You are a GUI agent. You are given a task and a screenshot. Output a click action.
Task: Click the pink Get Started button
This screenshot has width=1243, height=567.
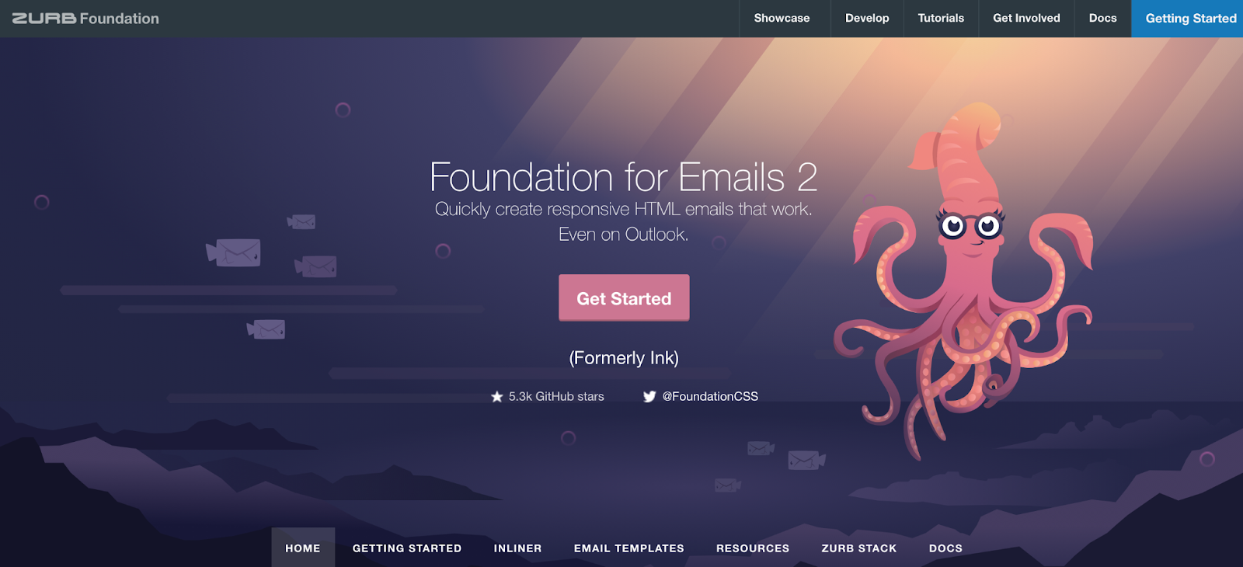[x=624, y=297]
